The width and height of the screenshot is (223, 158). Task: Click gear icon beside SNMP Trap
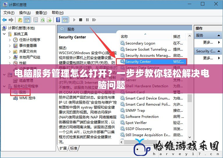[123, 110]
